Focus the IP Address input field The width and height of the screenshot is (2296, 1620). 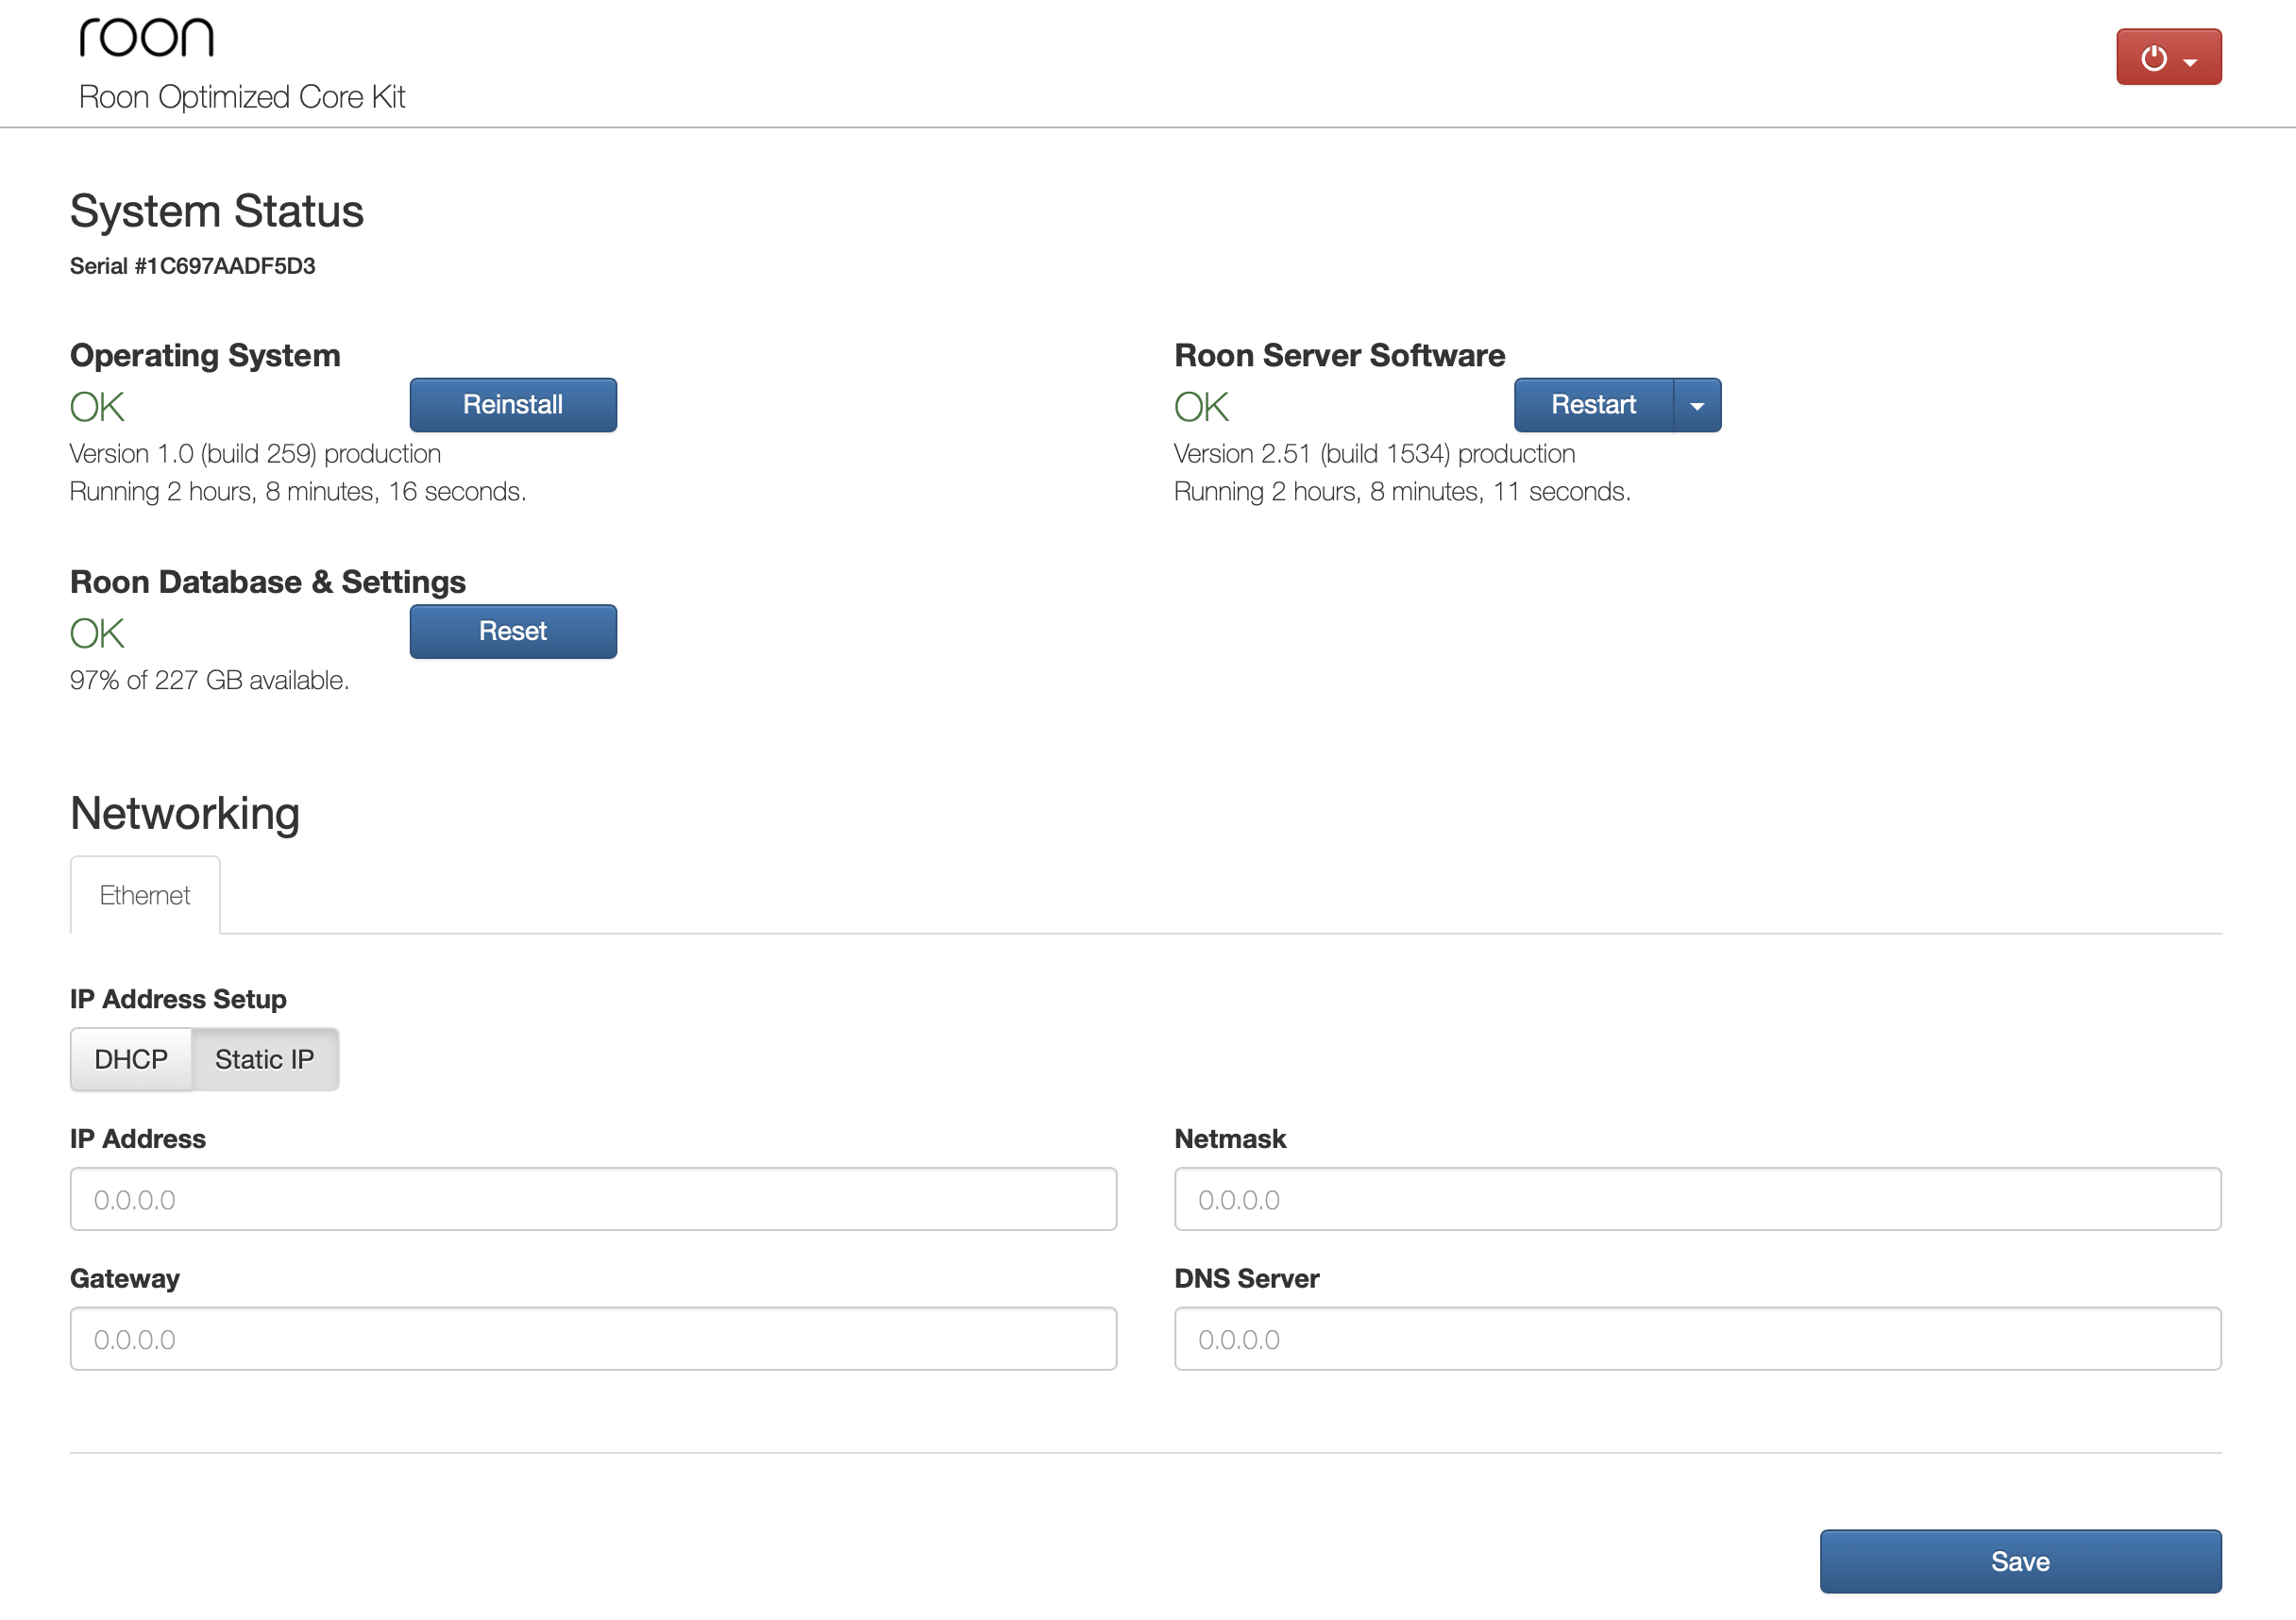point(593,1199)
